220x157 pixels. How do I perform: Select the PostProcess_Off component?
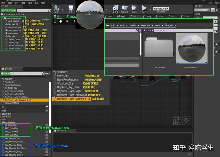13,30
